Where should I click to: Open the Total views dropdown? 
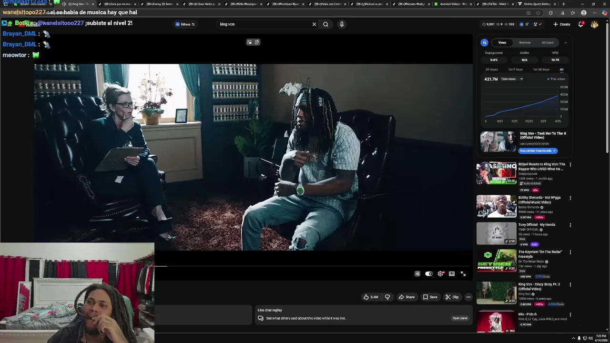click(x=512, y=79)
